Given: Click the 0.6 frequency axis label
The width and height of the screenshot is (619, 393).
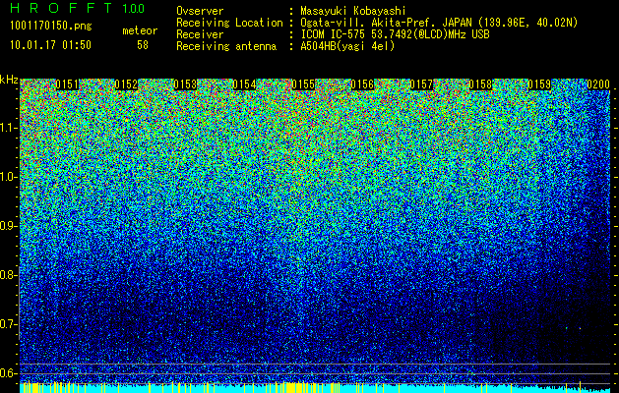Looking at the screenshot, I should pos(9,373).
